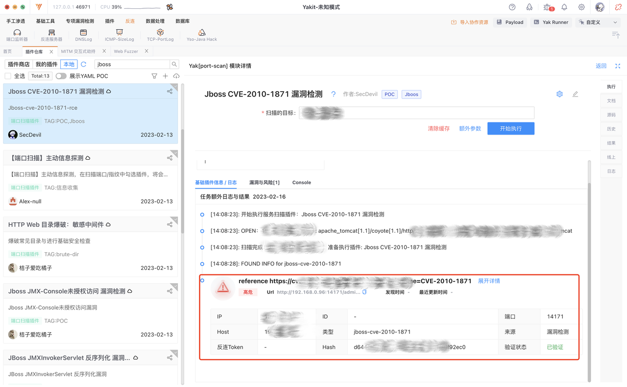
Task: Open the plugin filter funnel icon
Action: pyautogui.click(x=154, y=76)
